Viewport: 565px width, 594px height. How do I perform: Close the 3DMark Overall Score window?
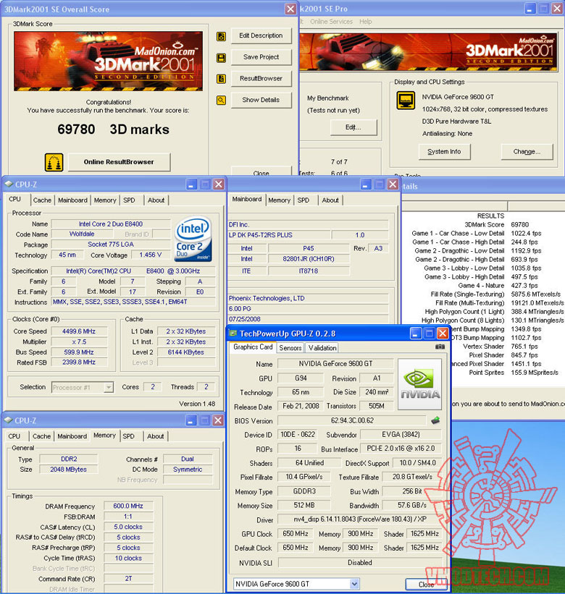coord(290,9)
